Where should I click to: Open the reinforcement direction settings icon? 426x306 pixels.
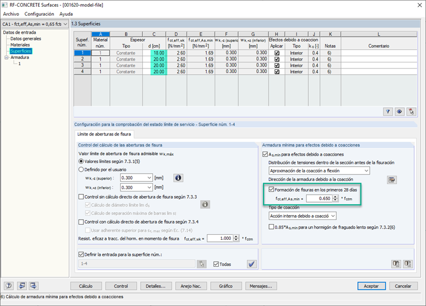click(x=391, y=180)
